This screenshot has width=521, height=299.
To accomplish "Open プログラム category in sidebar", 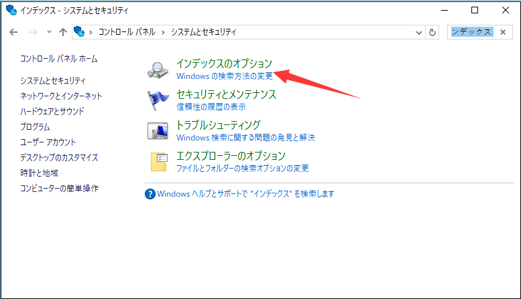I will pyautogui.click(x=35, y=126).
